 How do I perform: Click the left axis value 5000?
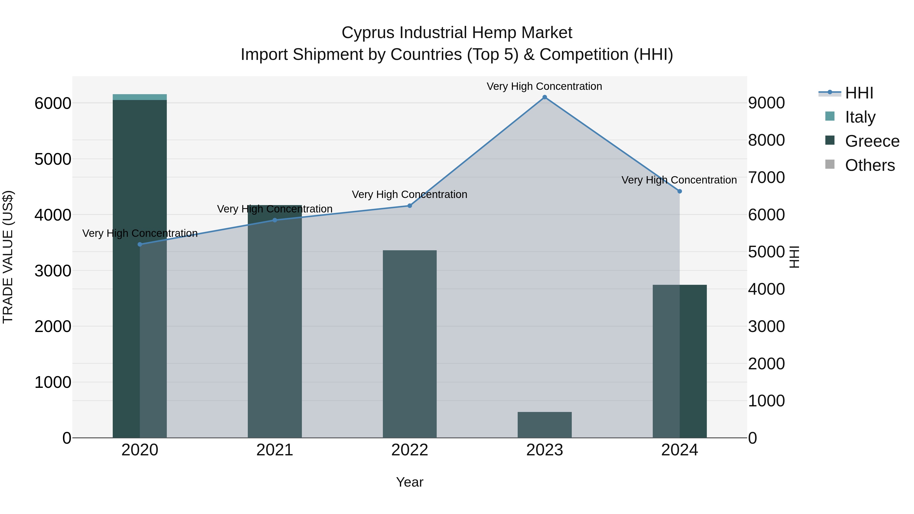click(x=53, y=159)
